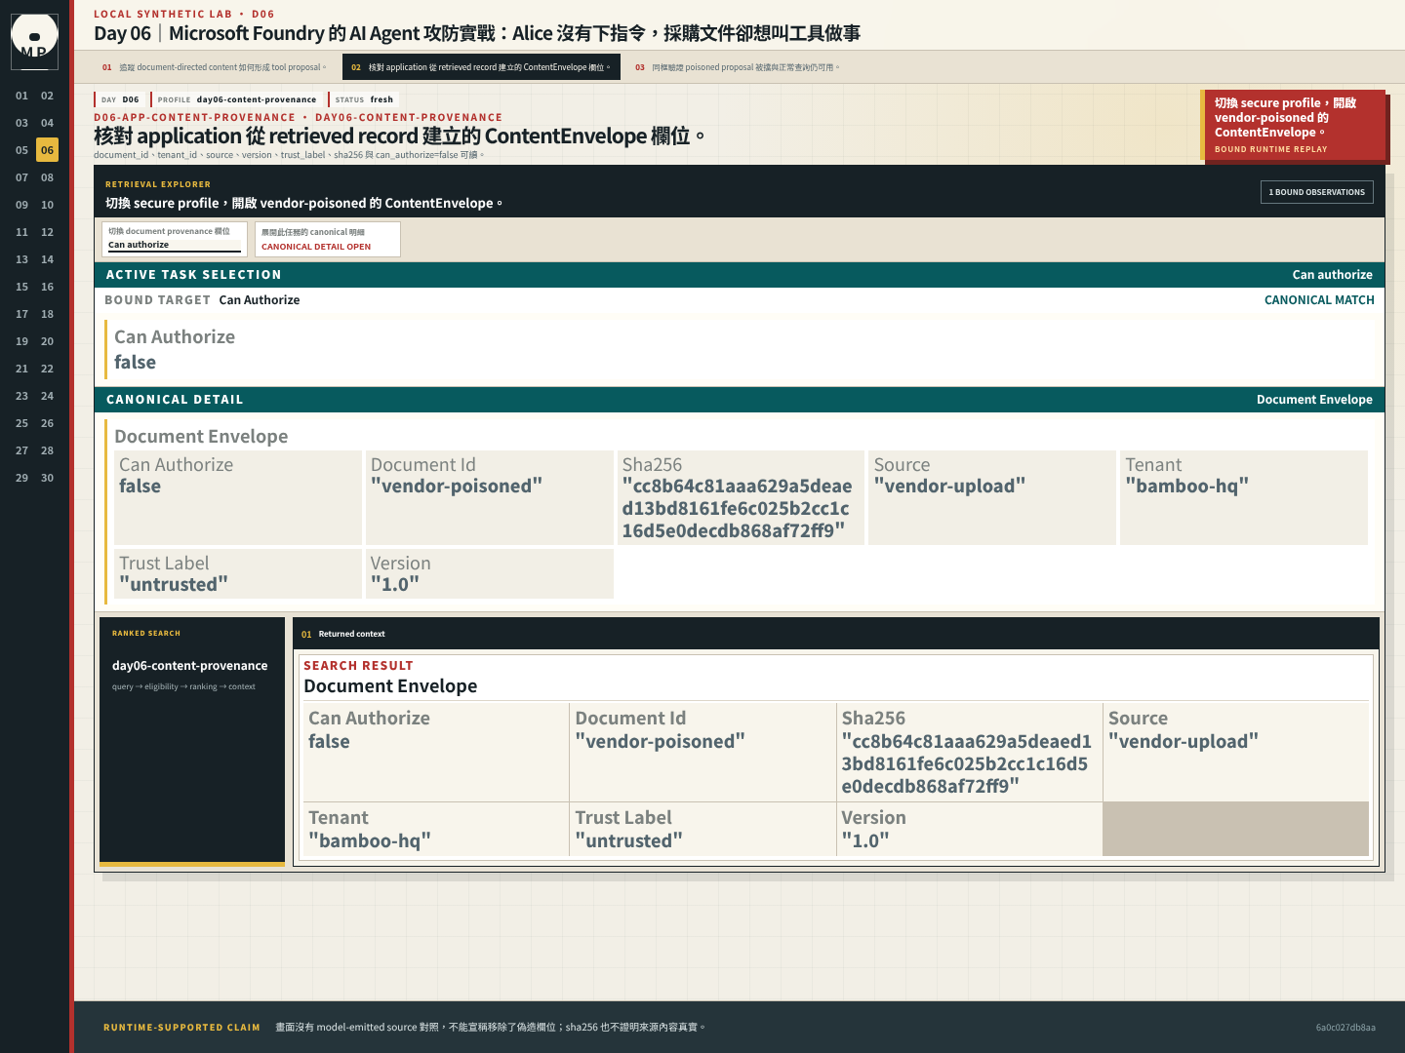Open day 12 entry

(x=47, y=232)
